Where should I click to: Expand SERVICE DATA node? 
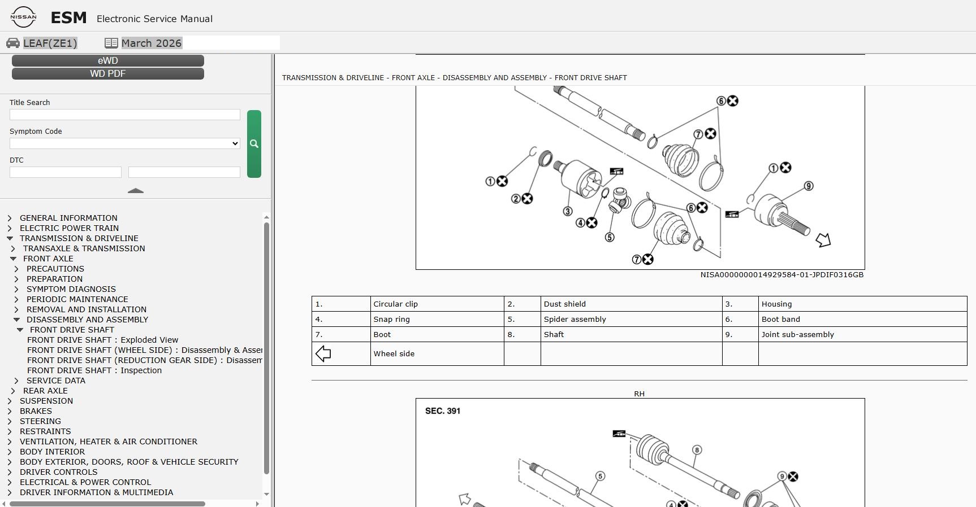coord(16,381)
